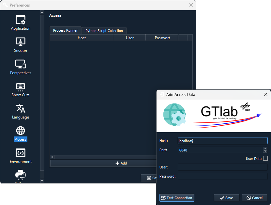Click the Preferences wrench title icon
Viewport: 271px width, 205px height.
pyautogui.click(x=5, y=5)
